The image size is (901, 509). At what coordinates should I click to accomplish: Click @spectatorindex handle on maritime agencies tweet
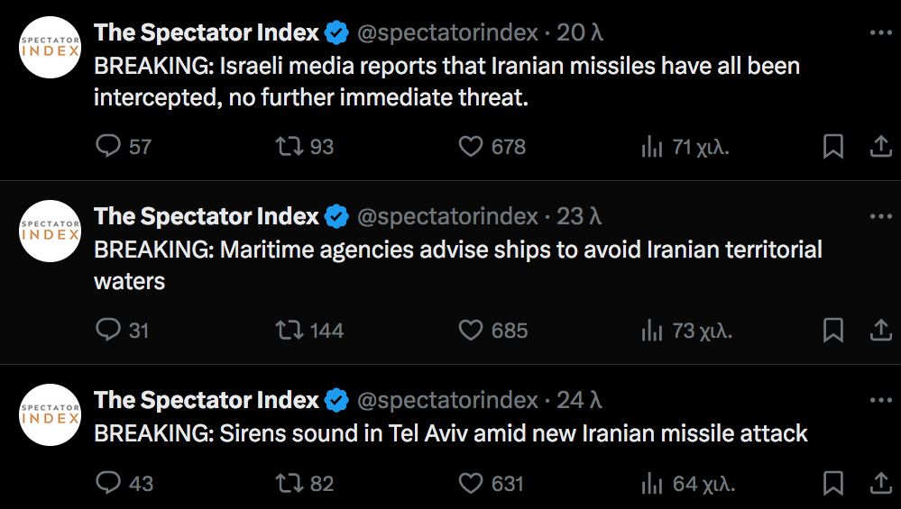click(447, 217)
